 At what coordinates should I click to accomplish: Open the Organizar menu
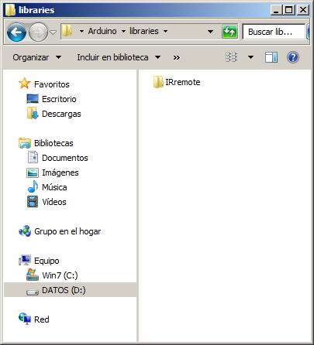coord(37,57)
